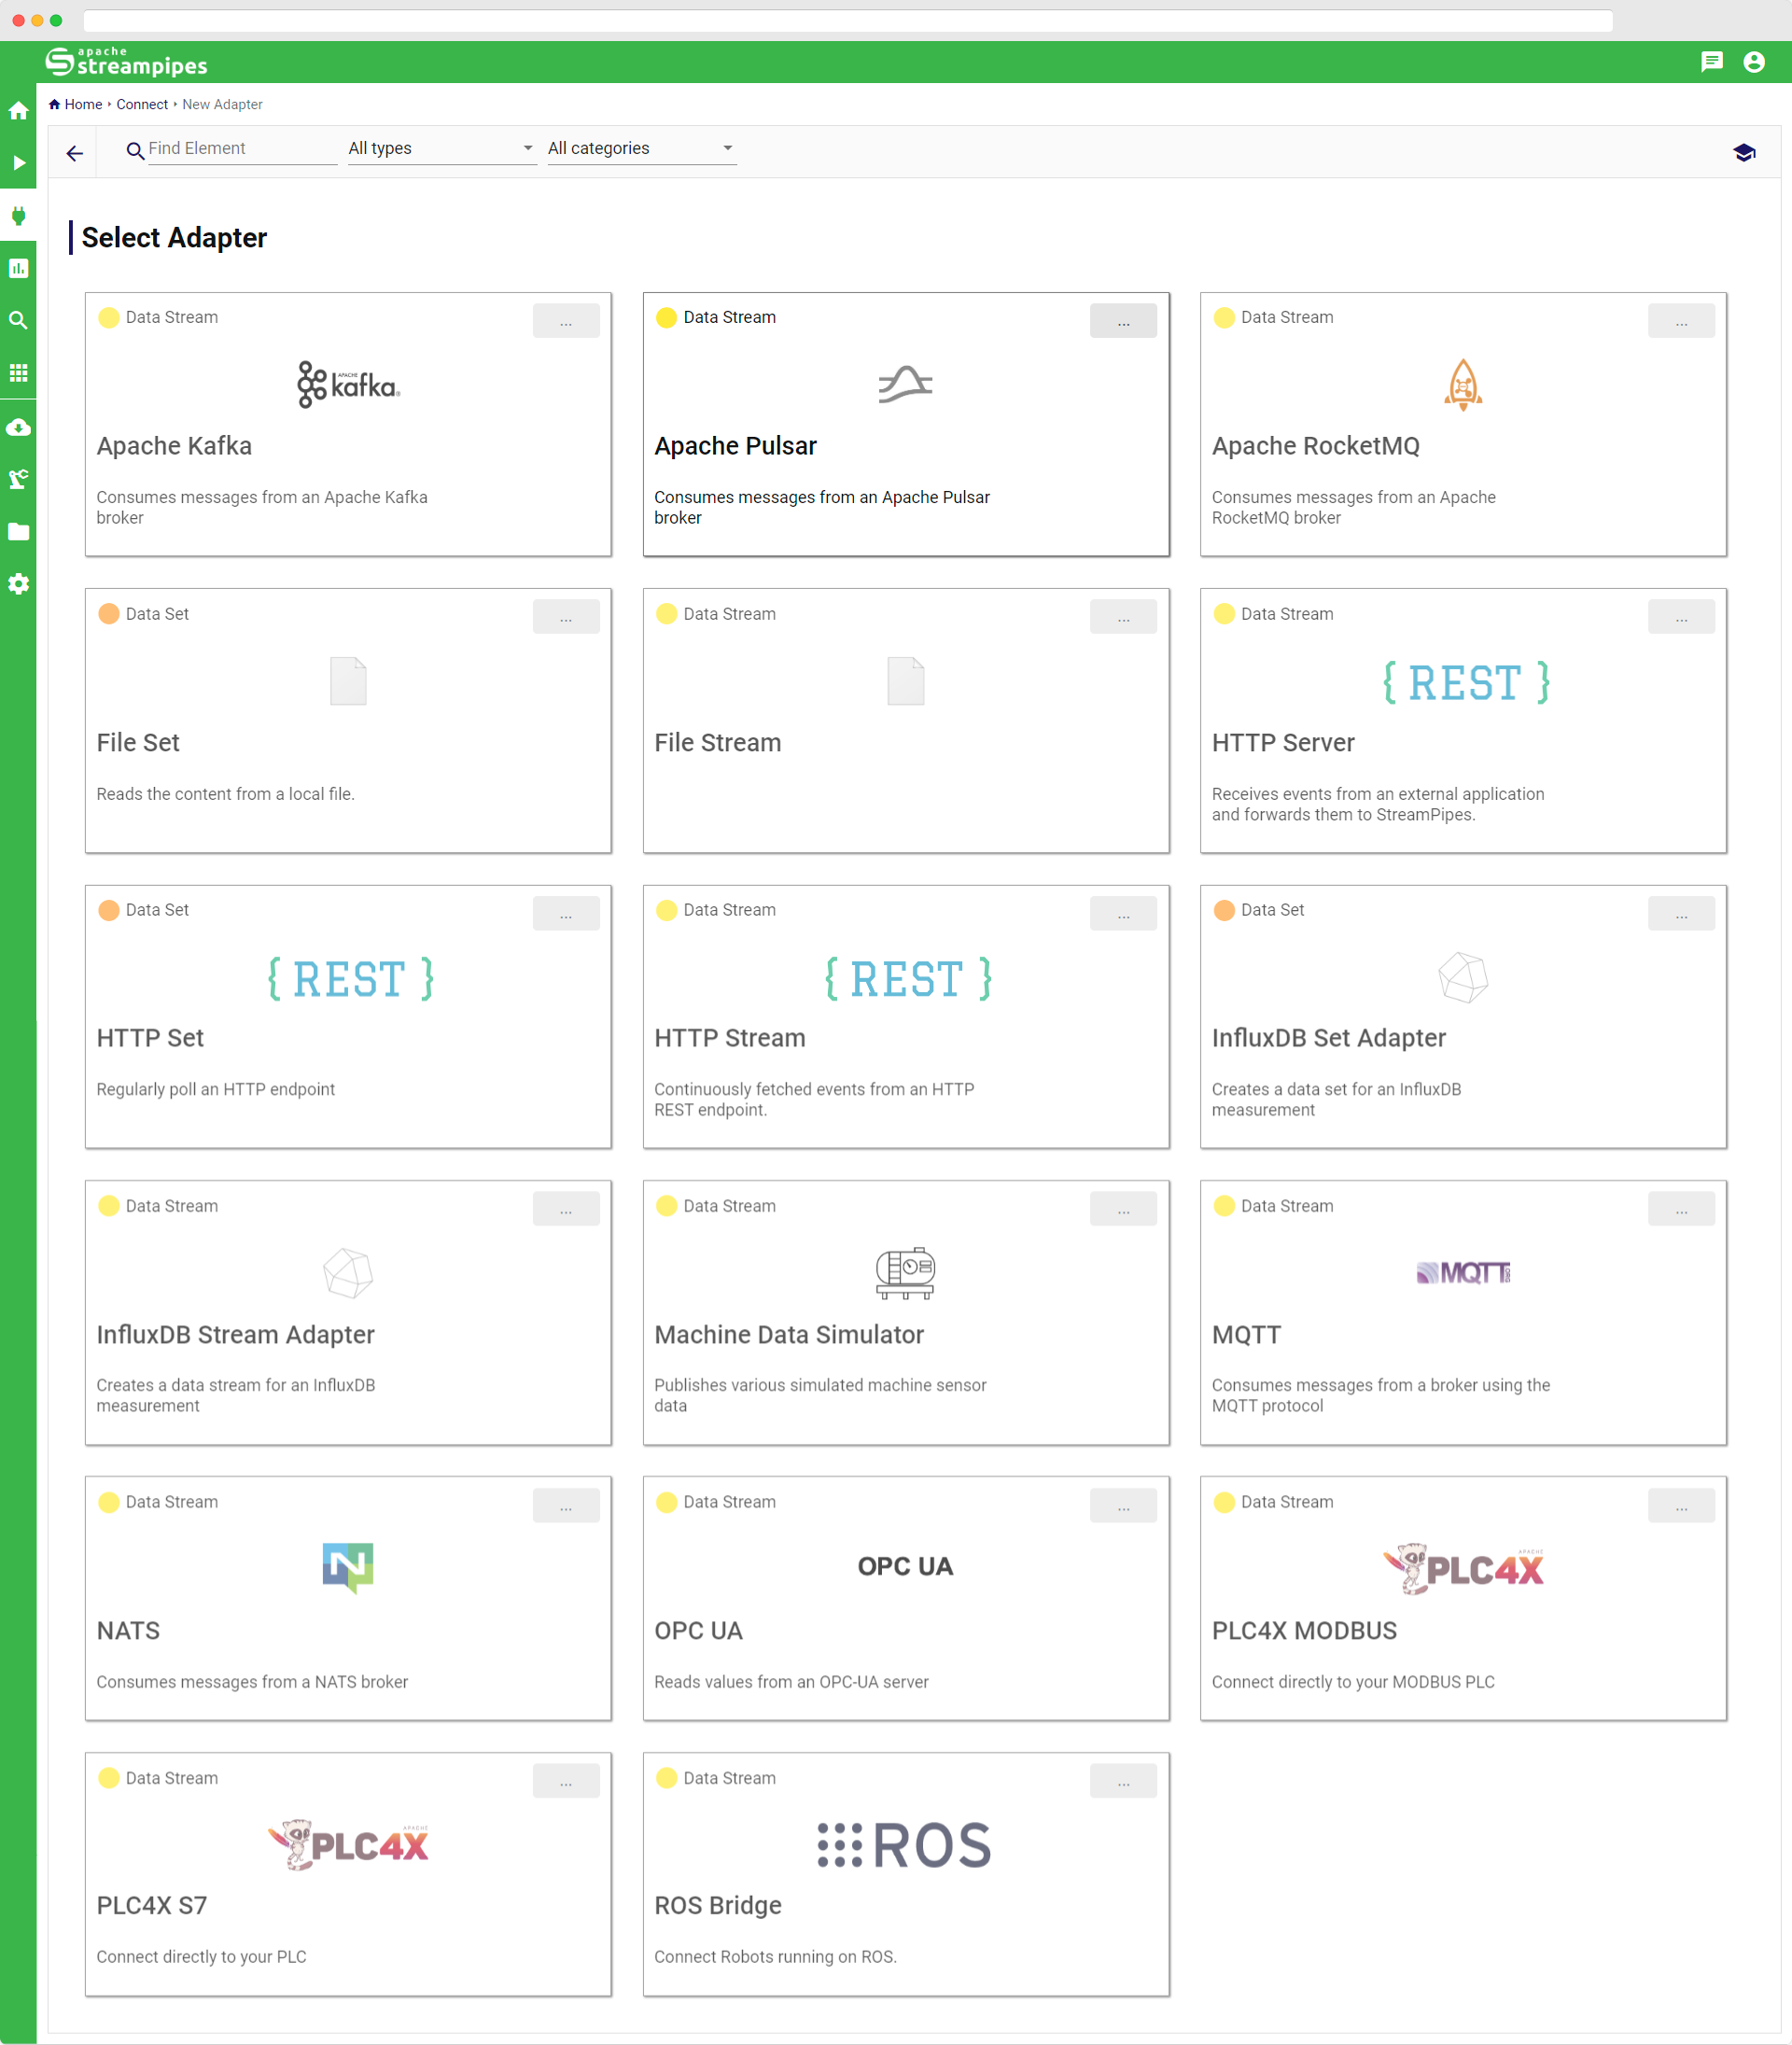Open the Dashboard chart icon in sidebar
Viewport: 1792px width, 2045px height.
[18, 268]
